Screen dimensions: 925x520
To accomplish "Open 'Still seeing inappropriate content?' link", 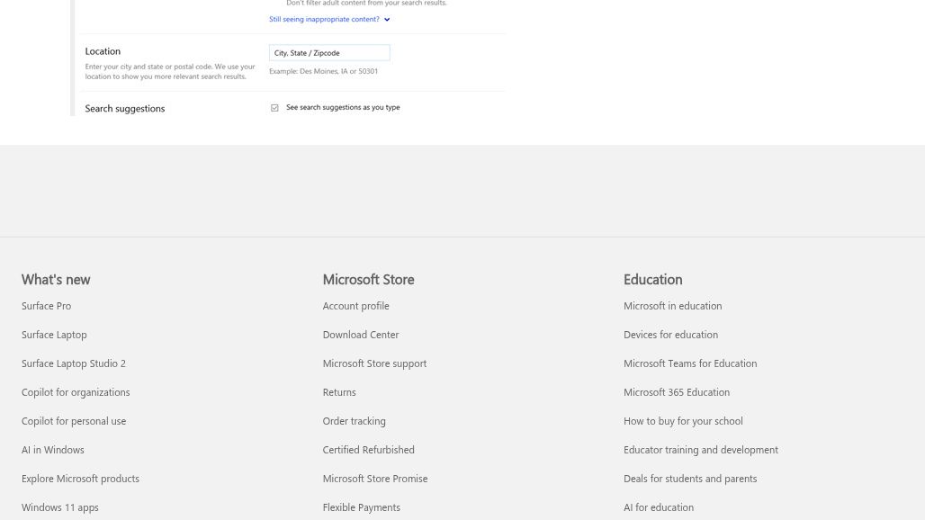I will click(324, 20).
